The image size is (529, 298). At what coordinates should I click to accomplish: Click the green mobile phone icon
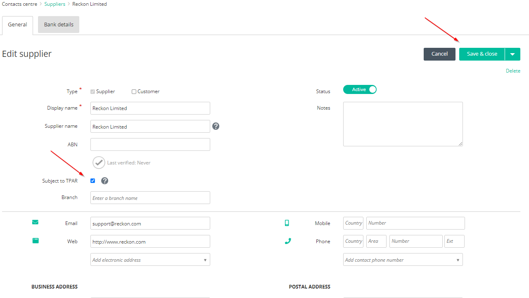pyautogui.click(x=287, y=223)
